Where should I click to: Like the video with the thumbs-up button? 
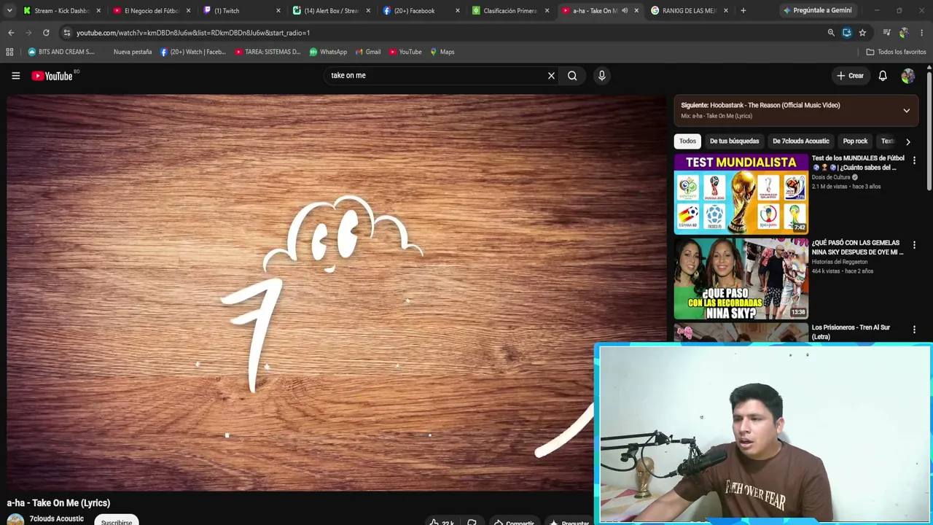point(442,521)
